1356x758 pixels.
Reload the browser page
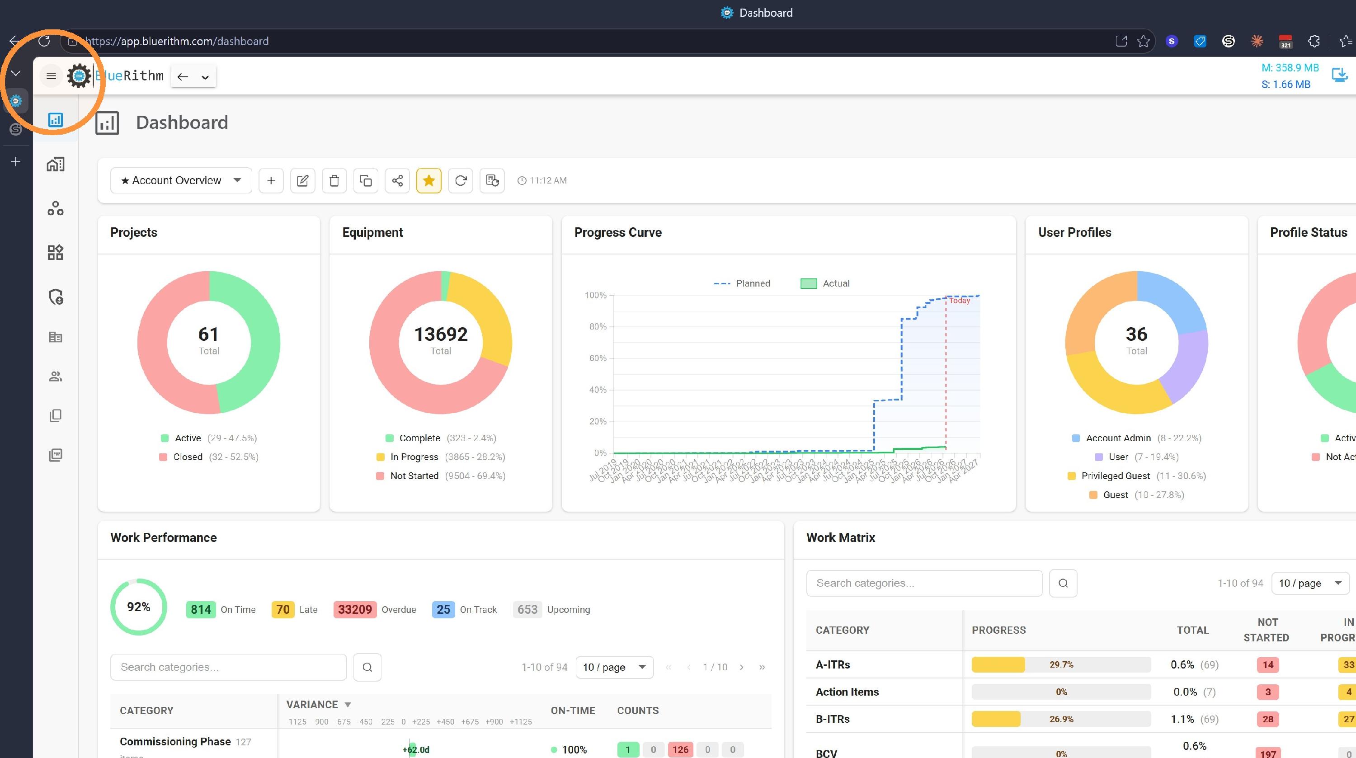[44, 41]
